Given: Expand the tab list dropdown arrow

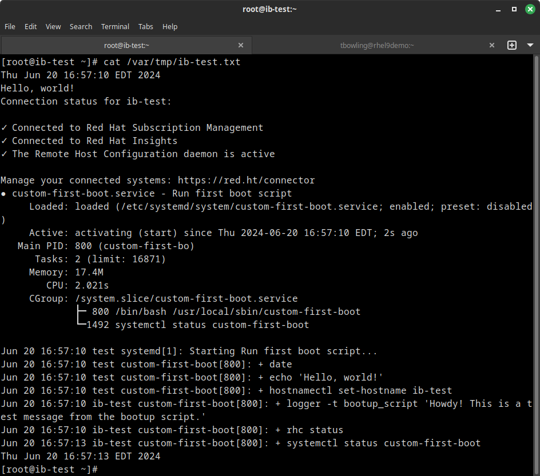Looking at the screenshot, I should point(529,45).
